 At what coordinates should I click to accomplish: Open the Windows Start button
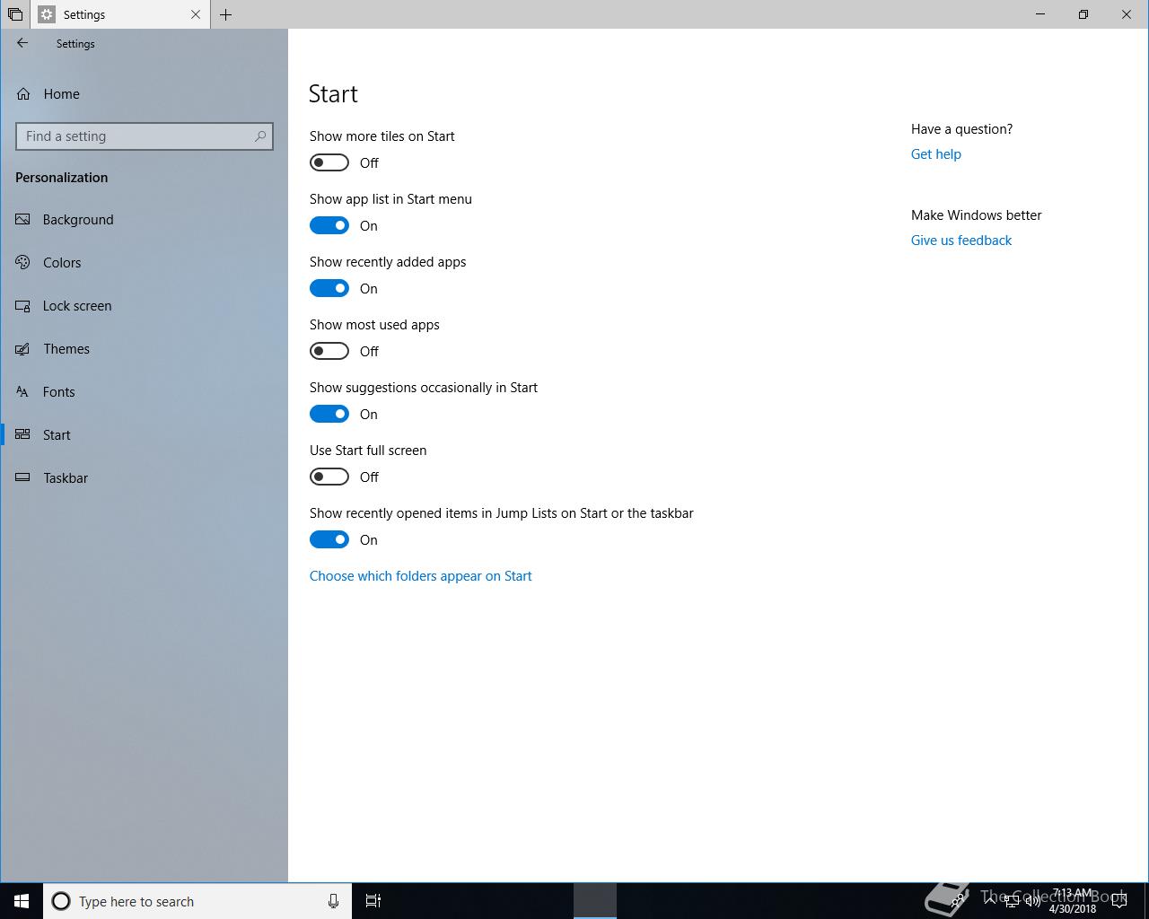click(22, 901)
